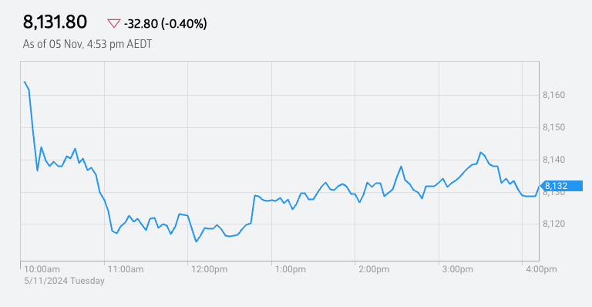Viewport: 592px width, 307px height.
Task: Click the 1:00pm time axis label
Action: (x=291, y=269)
